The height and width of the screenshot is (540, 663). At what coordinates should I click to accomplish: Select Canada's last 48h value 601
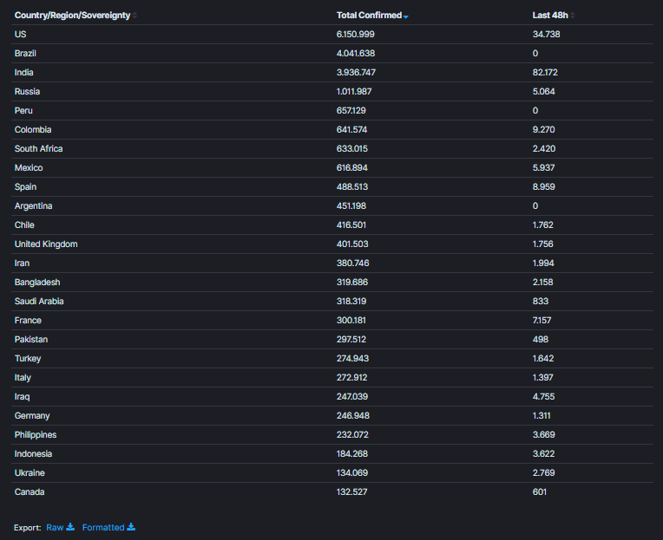[x=540, y=492]
